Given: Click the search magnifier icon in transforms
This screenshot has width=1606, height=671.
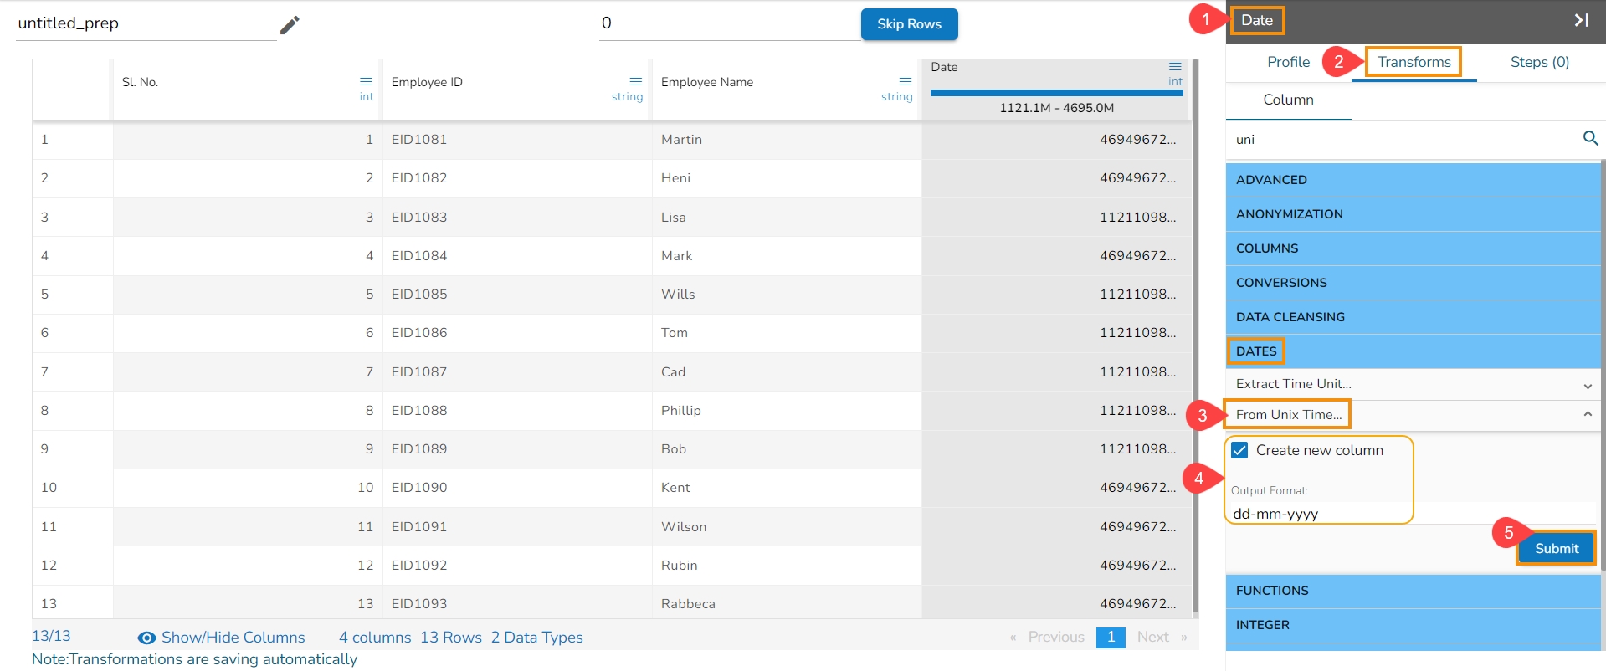Looking at the screenshot, I should point(1590,138).
